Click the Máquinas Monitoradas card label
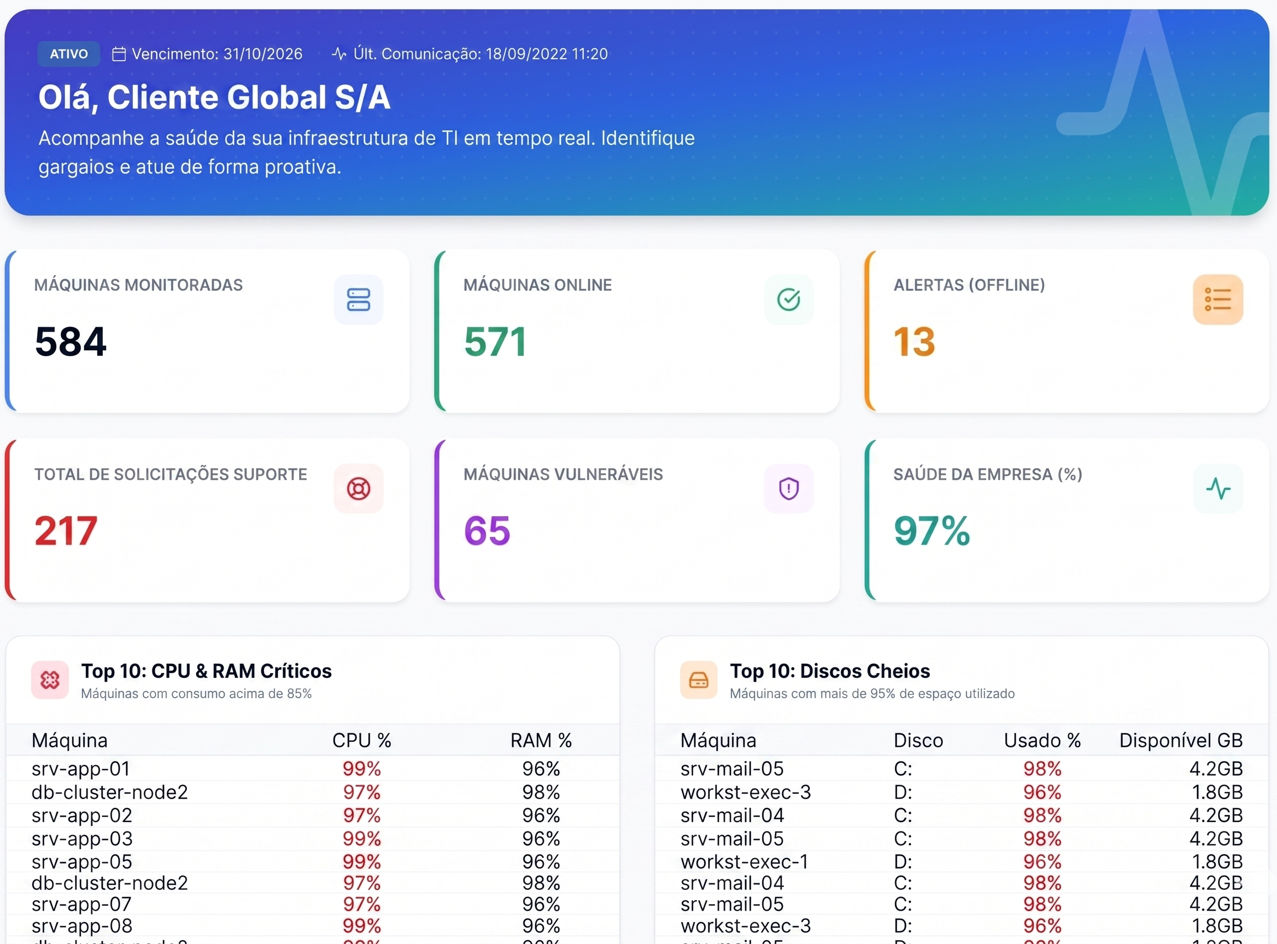 (x=138, y=285)
